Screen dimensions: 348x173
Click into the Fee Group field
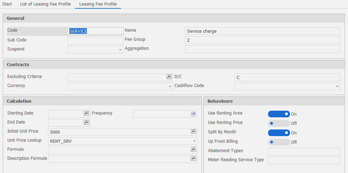point(262,40)
